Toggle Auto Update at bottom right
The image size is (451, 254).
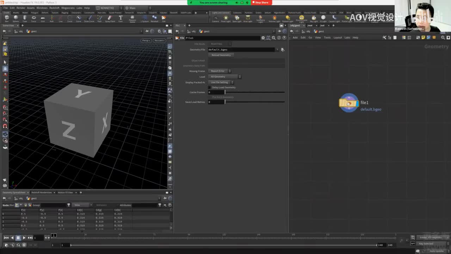pos(437,251)
